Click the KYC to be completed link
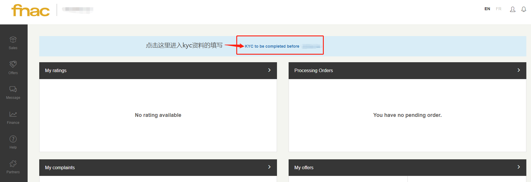This screenshot has width=531, height=182. (272, 46)
